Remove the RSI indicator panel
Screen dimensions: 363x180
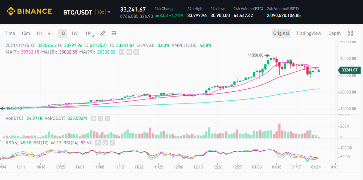click(x=113, y=143)
